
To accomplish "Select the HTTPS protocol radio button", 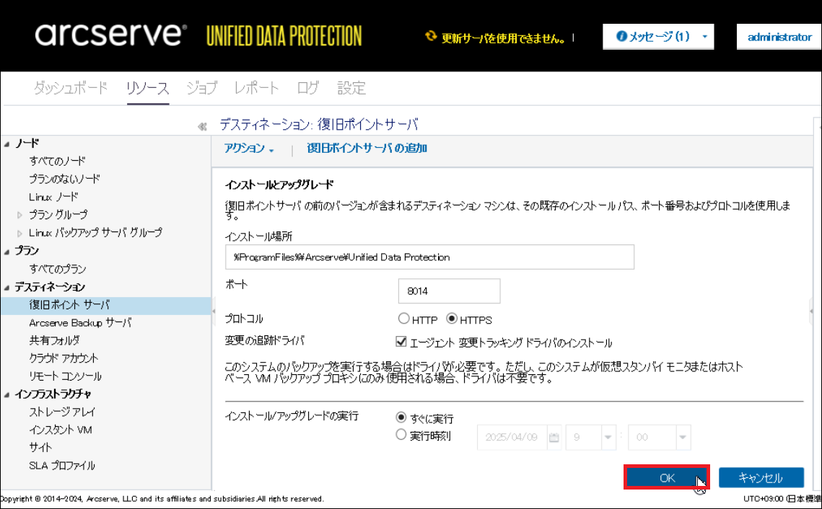I will pos(452,319).
